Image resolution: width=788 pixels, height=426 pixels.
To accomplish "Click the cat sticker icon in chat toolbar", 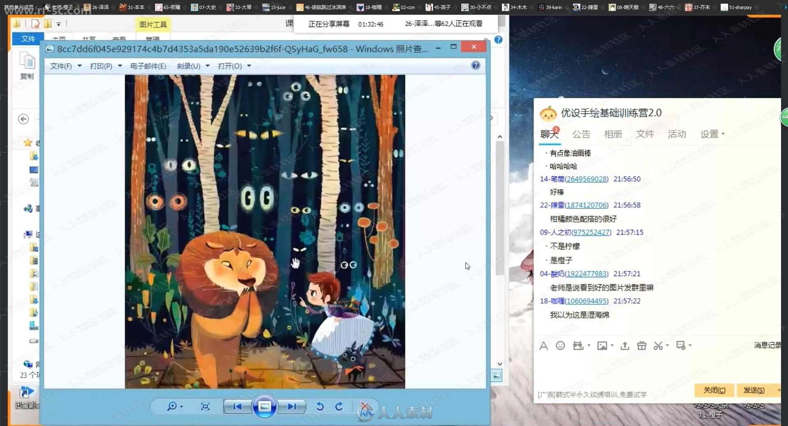I will click(578, 346).
